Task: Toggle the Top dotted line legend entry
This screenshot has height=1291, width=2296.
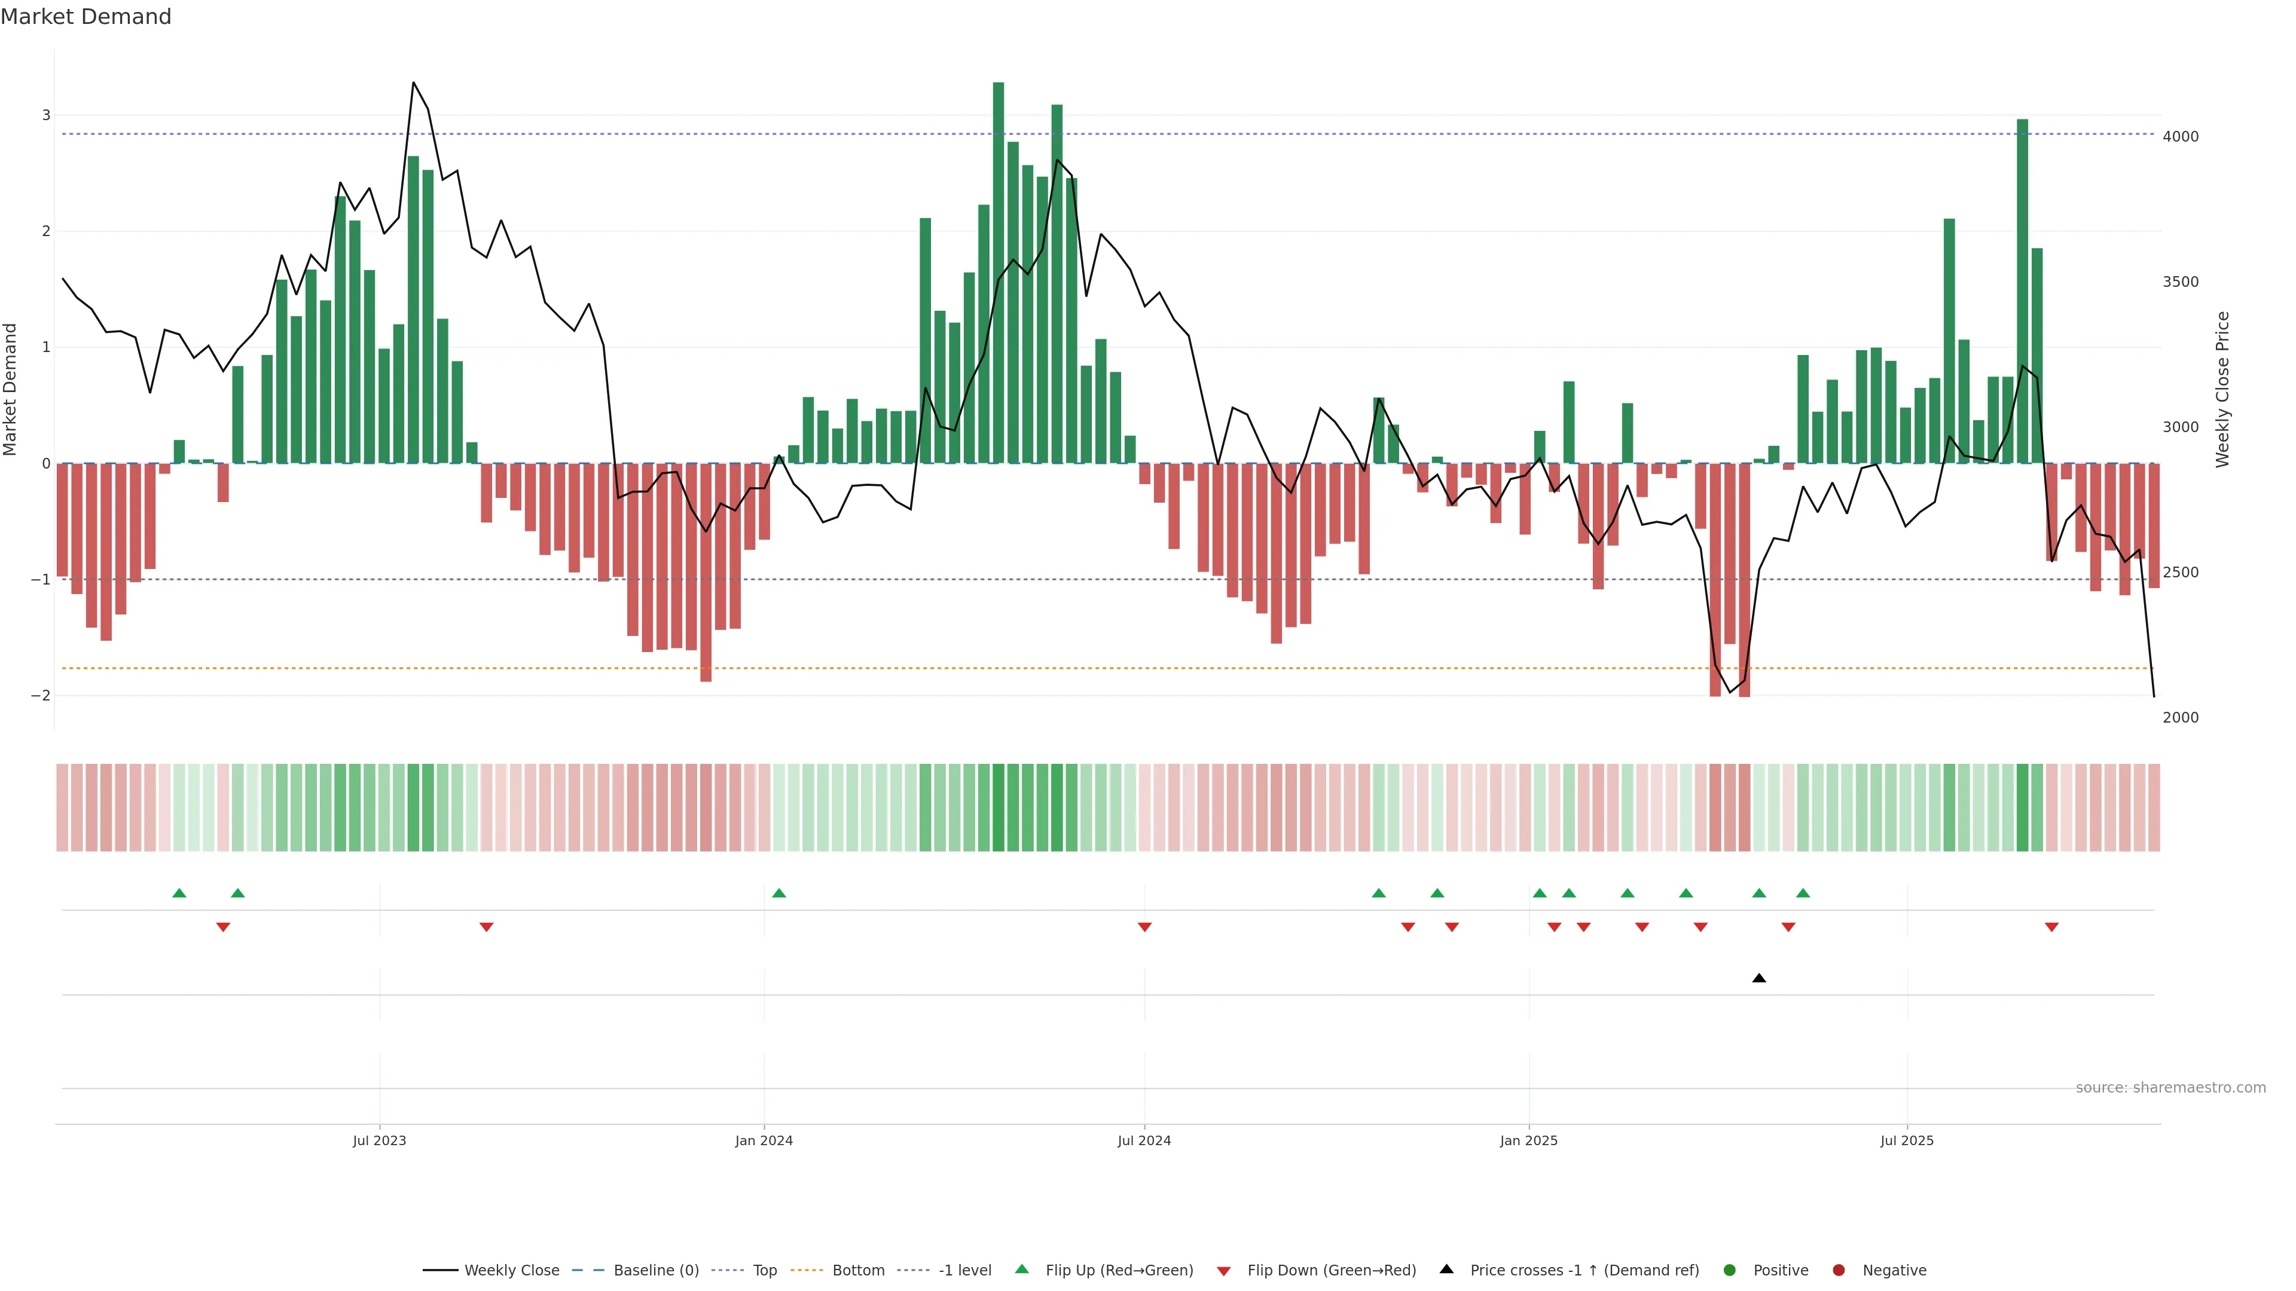Action: pos(764,1271)
